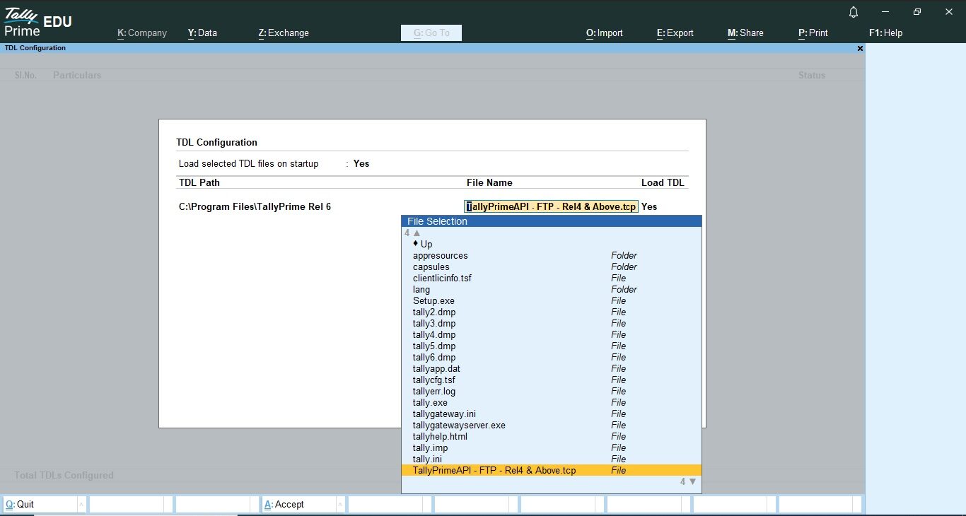Select tally3.dmp file
966x516 pixels.
click(551, 323)
